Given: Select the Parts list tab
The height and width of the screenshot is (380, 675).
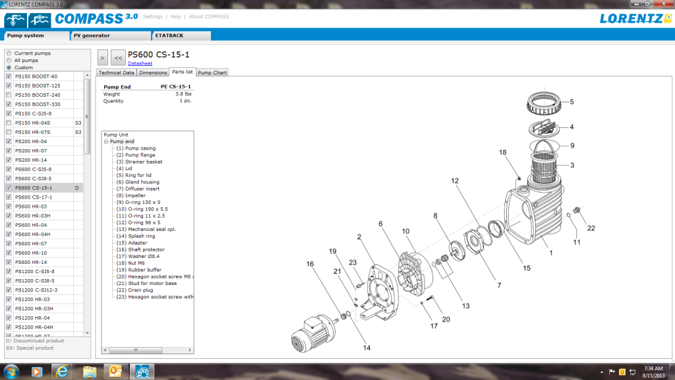Looking at the screenshot, I should coord(183,72).
